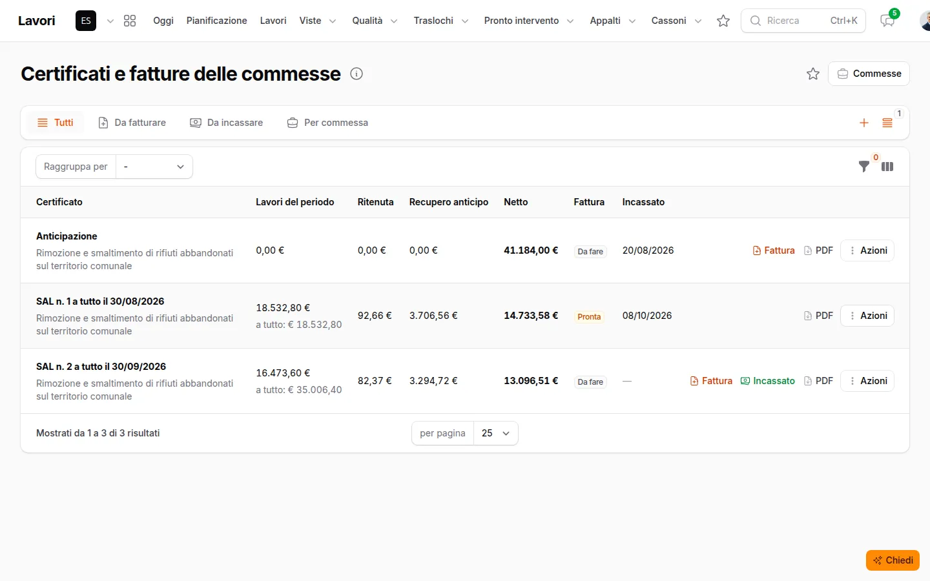Download PDF for the Anticipazione row
The height and width of the screenshot is (581, 930).
tap(818, 250)
